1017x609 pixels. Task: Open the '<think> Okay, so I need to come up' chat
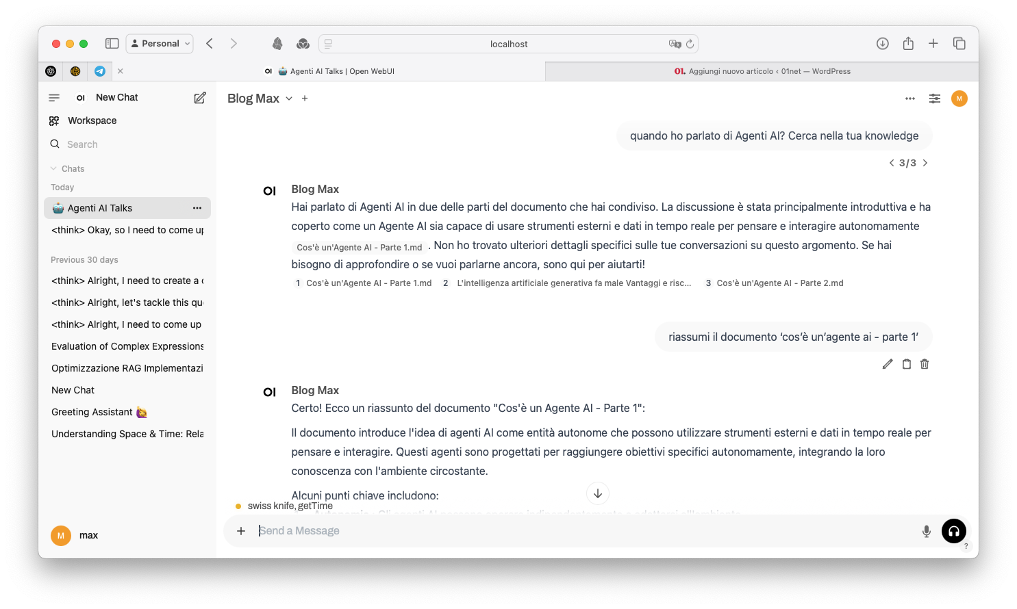point(127,230)
